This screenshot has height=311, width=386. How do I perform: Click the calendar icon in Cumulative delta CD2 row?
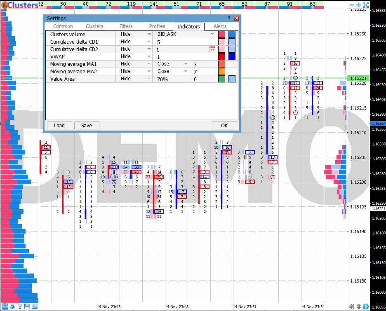point(212,49)
